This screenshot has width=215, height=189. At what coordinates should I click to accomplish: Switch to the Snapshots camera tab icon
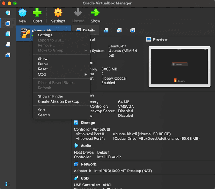(106, 30)
